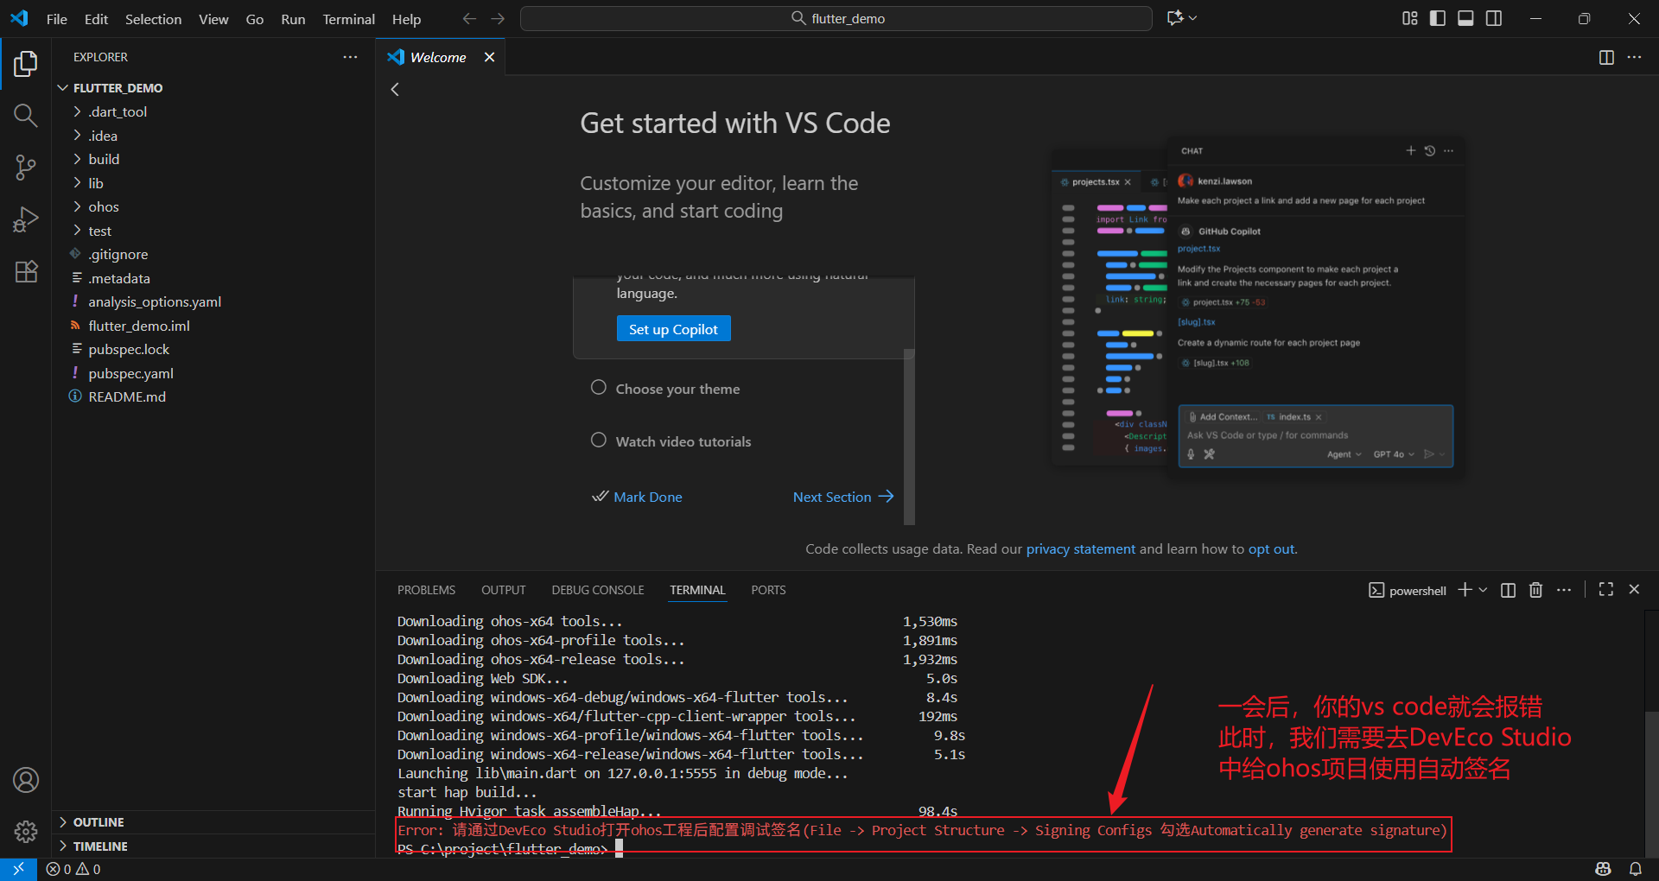The image size is (1659, 881).
Task: Select the powershell terminal label
Action: (1408, 591)
